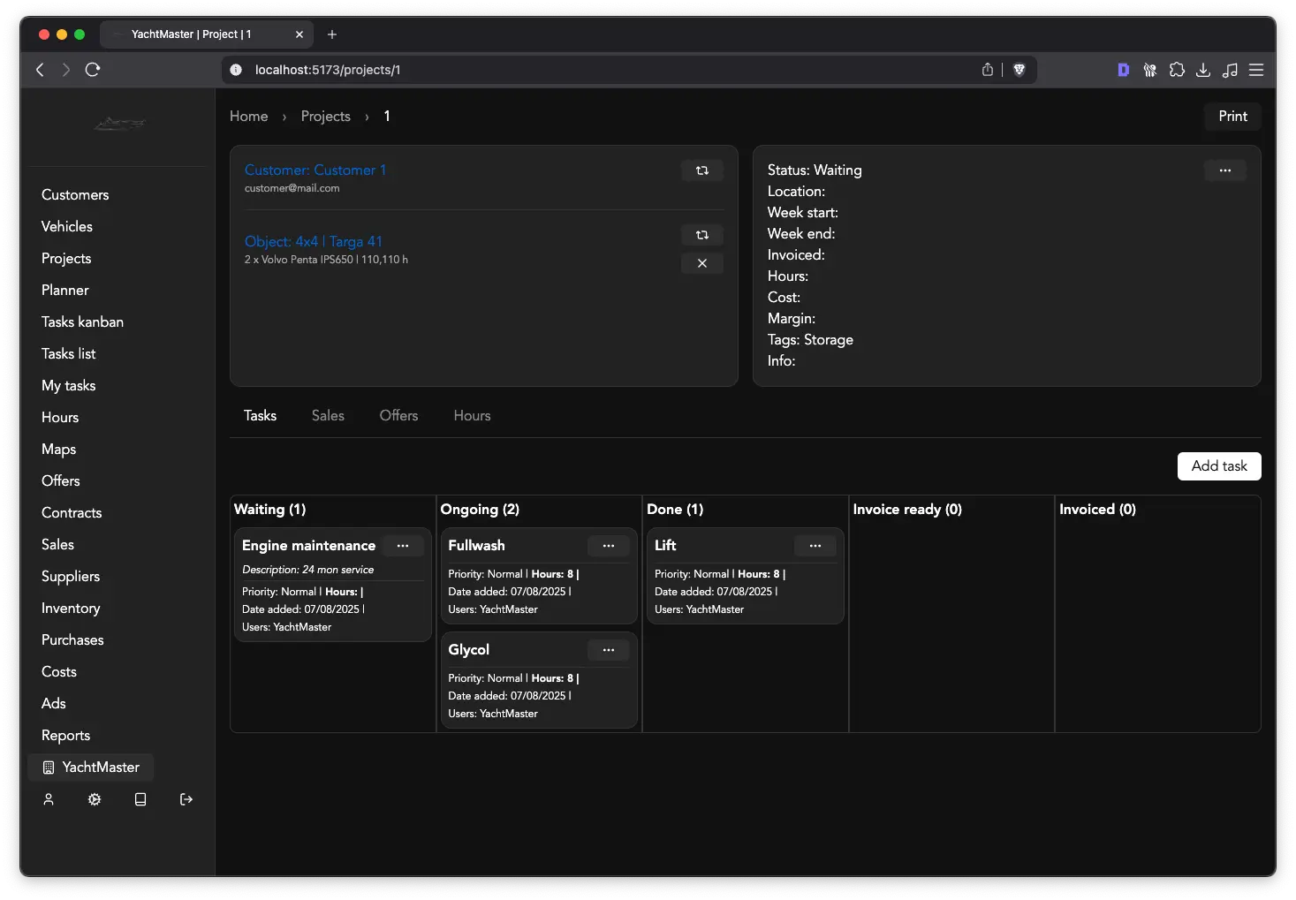Open browser downloads icon

click(1203, 70)
